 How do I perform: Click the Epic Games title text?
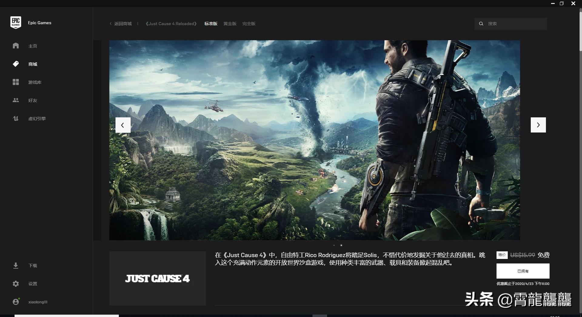click(40, 23)
